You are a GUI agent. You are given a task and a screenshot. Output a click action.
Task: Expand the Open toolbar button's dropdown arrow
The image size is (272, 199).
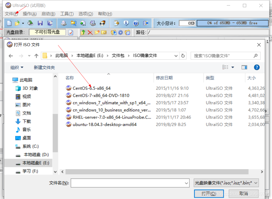coord(23,23)
